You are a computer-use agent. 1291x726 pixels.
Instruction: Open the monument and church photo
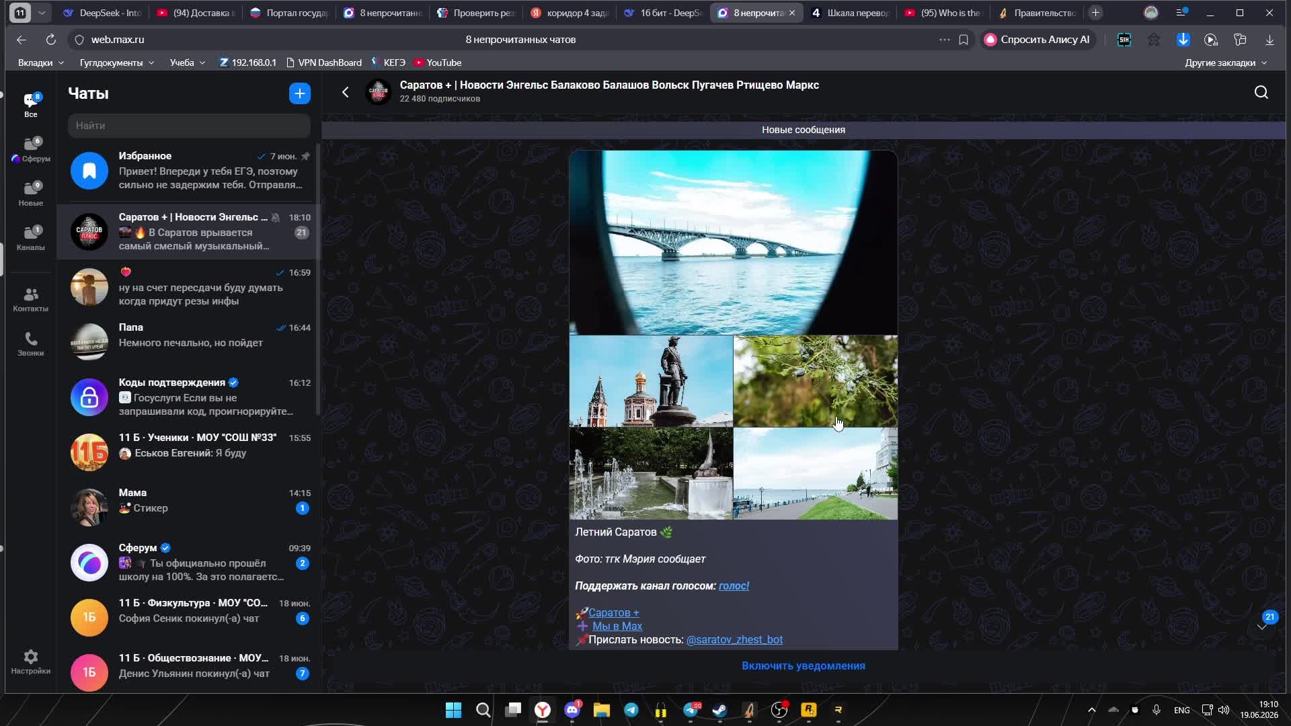[x=651, y=381]
